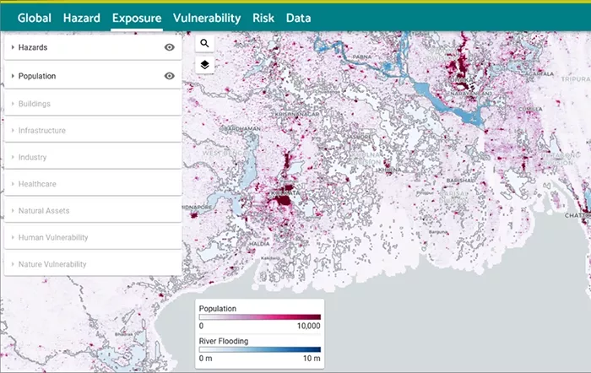Screen dimensions: 591x373
Task: Open the Data tab
Action: point(299,18)
